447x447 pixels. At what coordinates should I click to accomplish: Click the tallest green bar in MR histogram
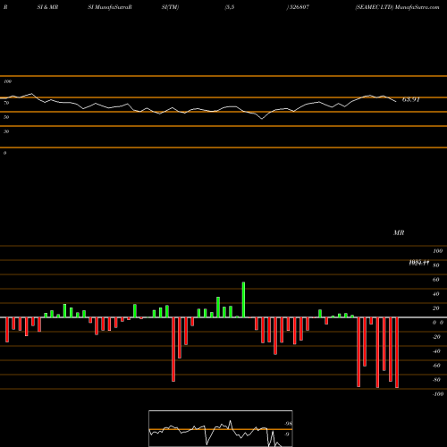coord(243,299)
